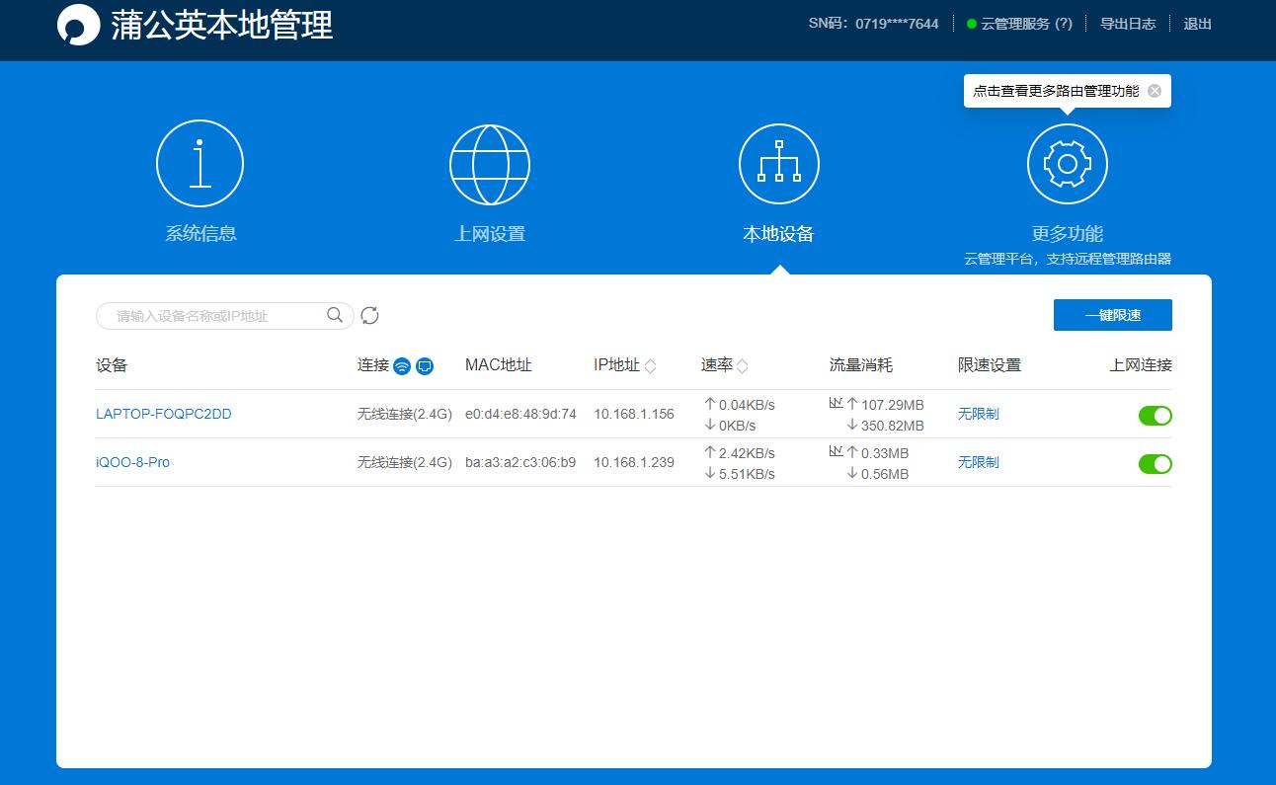Click the help icon beside 云管理服务
This screenshot has width=1276, height=785.
pos(1062,23)
